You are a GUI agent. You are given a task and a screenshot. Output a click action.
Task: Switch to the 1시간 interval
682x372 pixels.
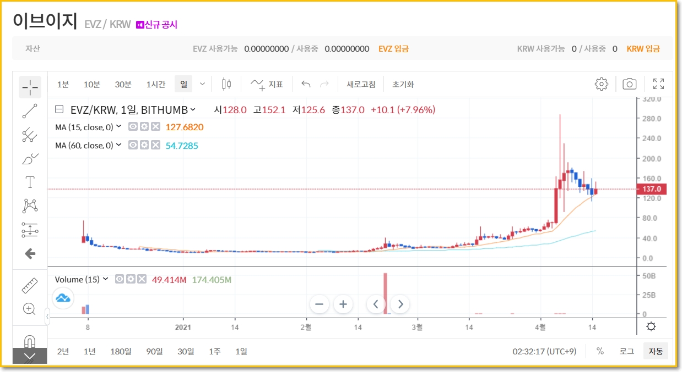pyautogui.click(x=156, y=84)
